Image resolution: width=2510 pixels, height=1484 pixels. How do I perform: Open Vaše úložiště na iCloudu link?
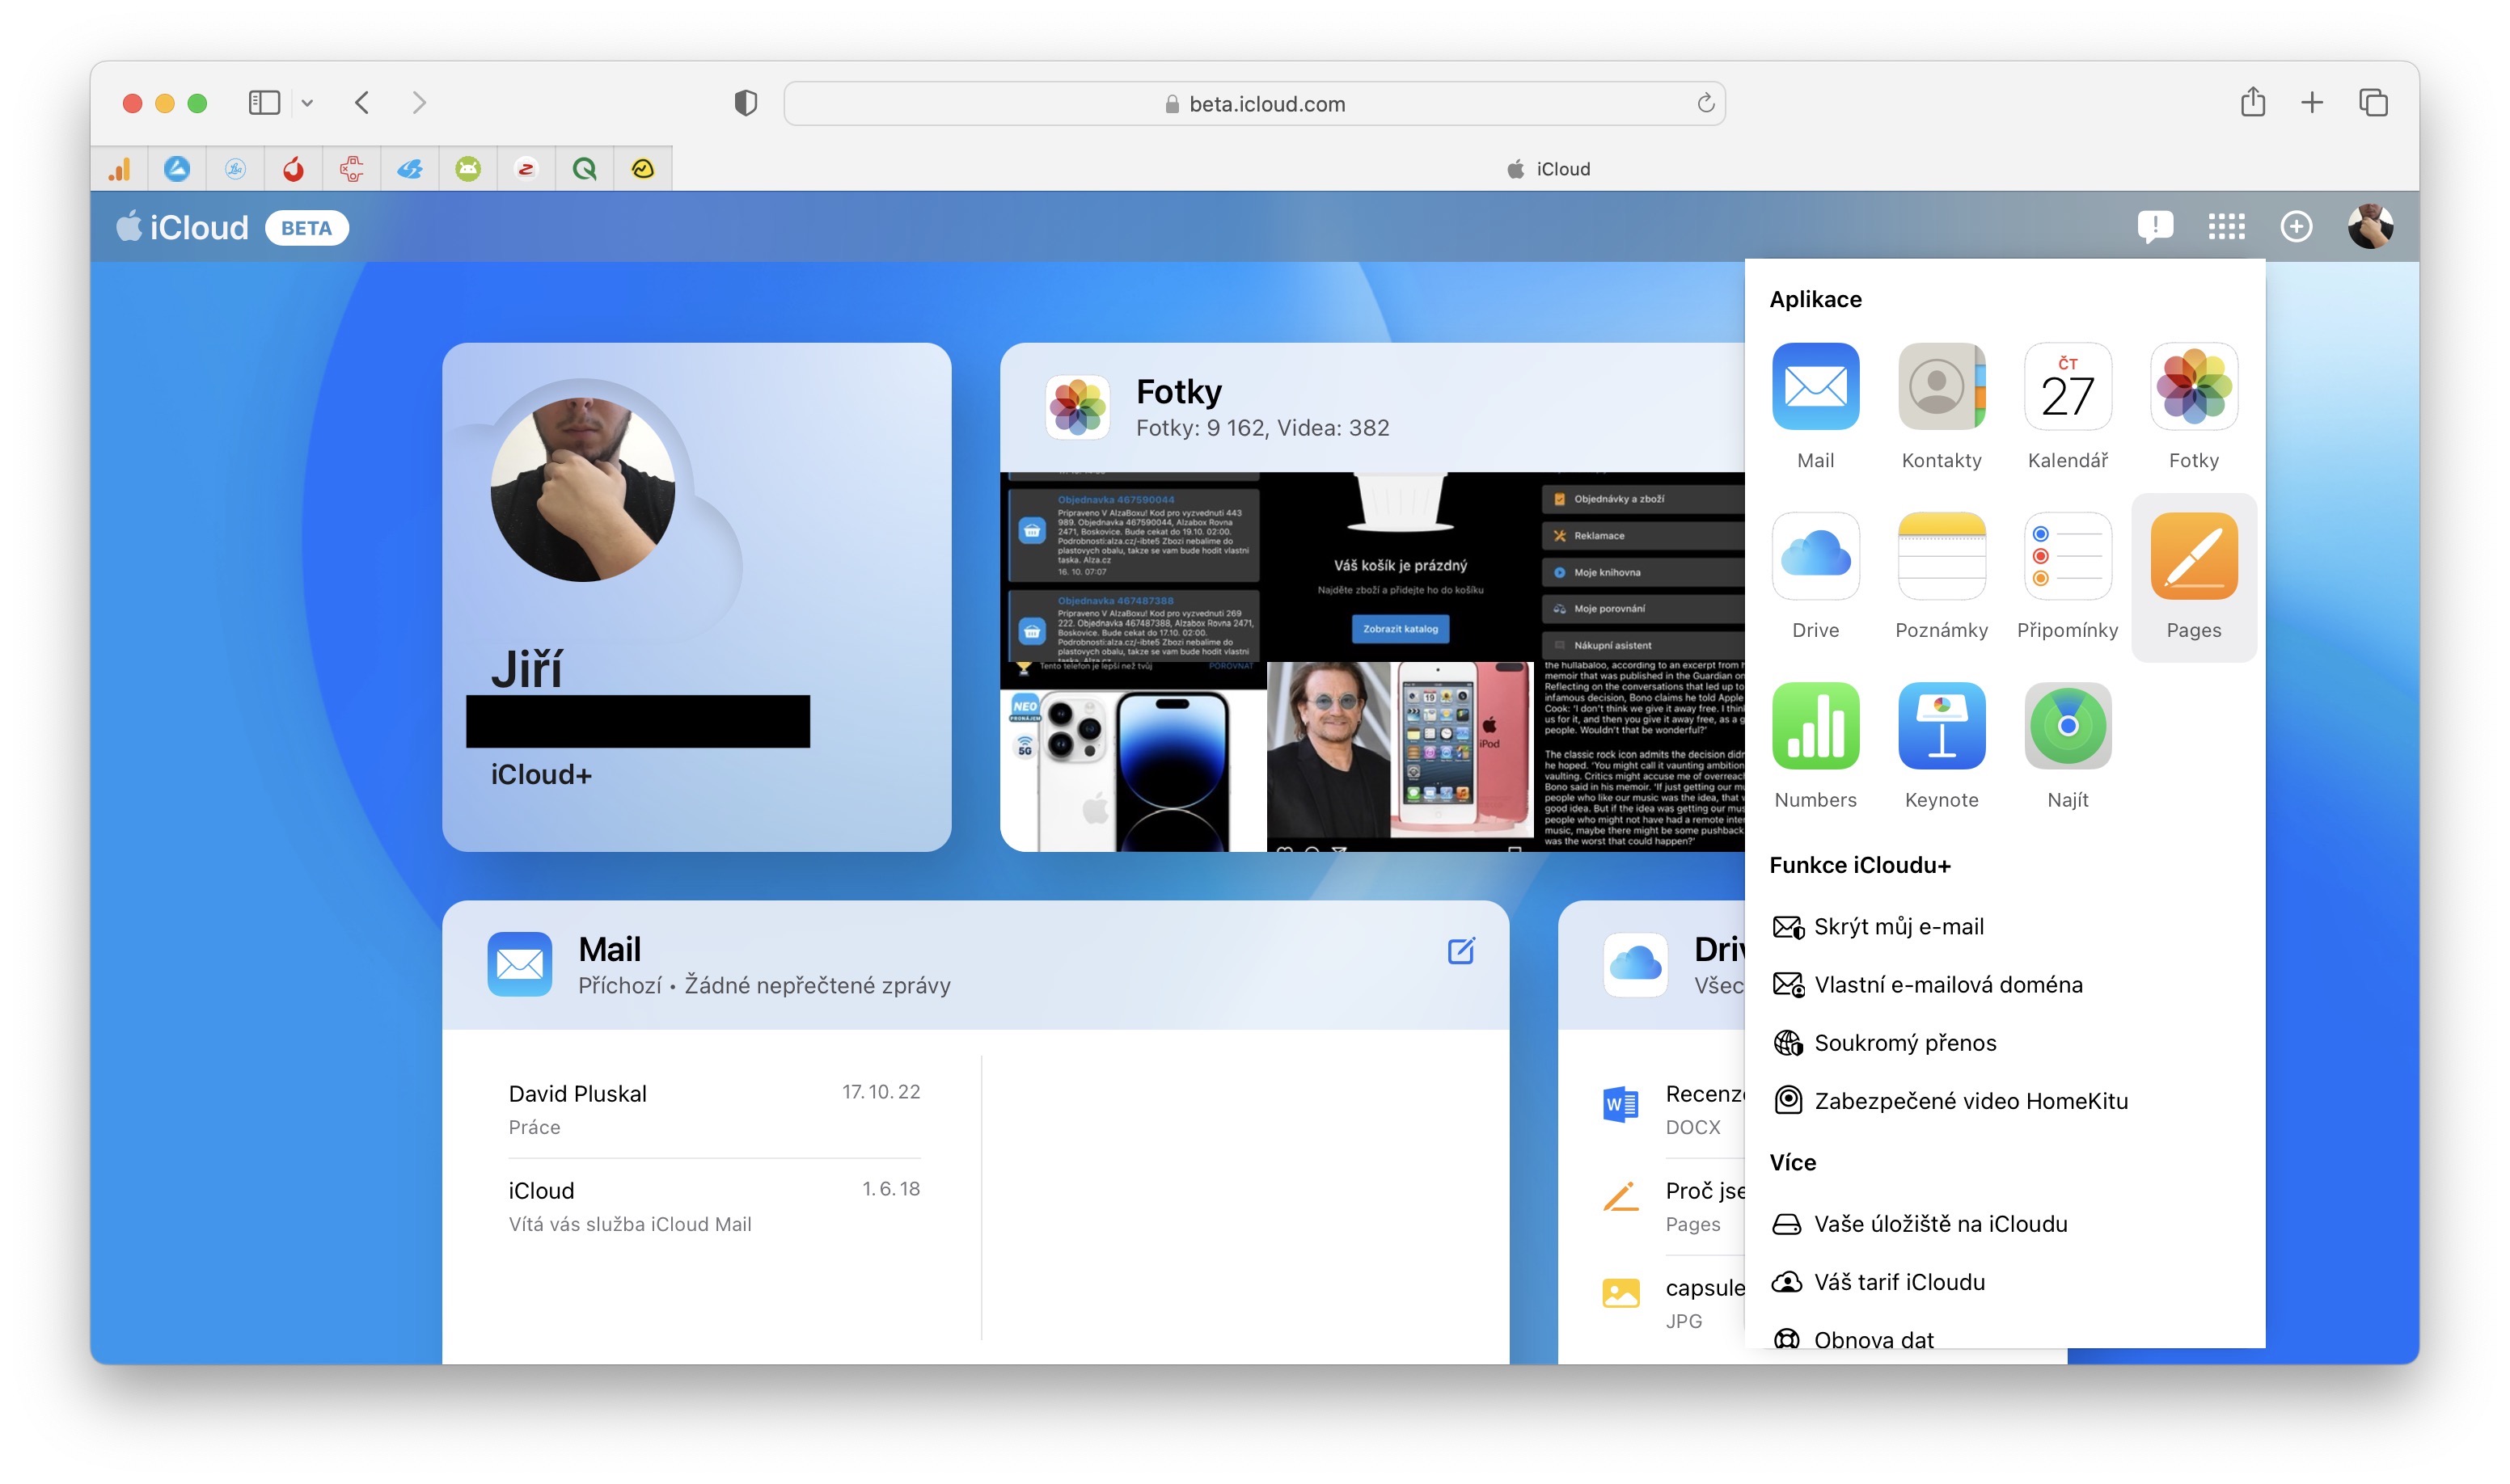1939,1224
